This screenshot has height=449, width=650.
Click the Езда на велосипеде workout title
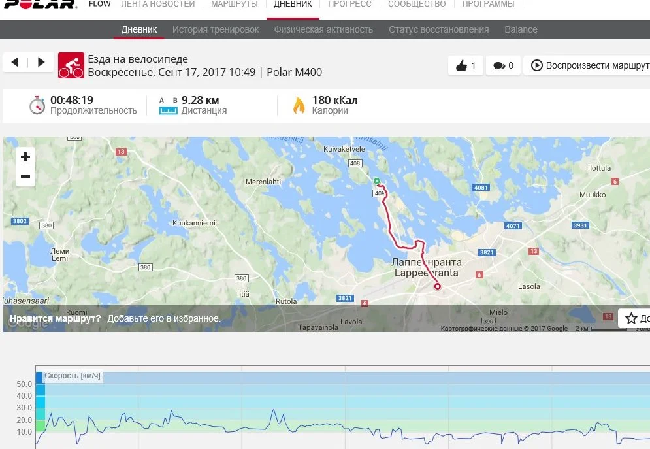[x=138, y=59]
